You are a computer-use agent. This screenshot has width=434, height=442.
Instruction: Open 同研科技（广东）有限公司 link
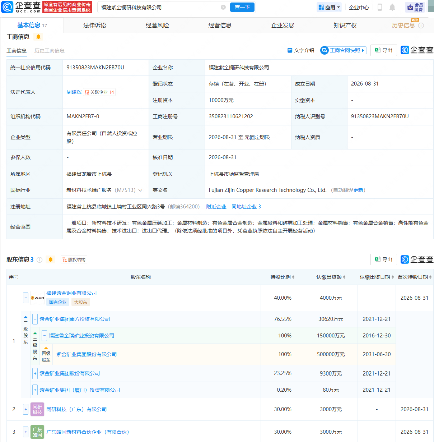click(76, 409)
